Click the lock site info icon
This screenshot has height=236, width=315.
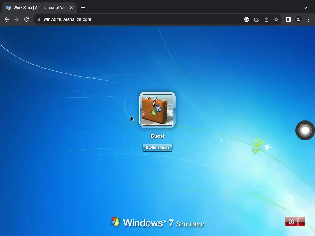(x=39, y=19)
